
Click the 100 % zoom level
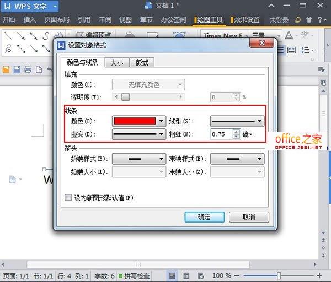221,276
